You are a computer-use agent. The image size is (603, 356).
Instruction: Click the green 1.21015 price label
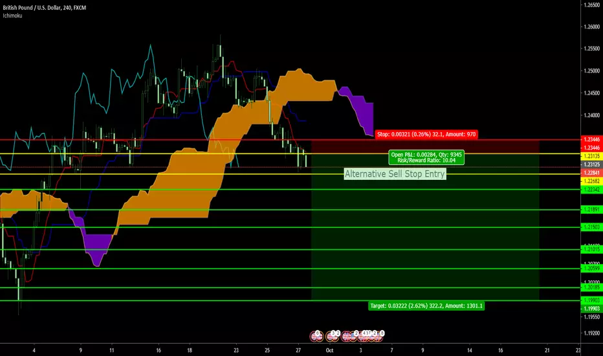click(591, 250)
